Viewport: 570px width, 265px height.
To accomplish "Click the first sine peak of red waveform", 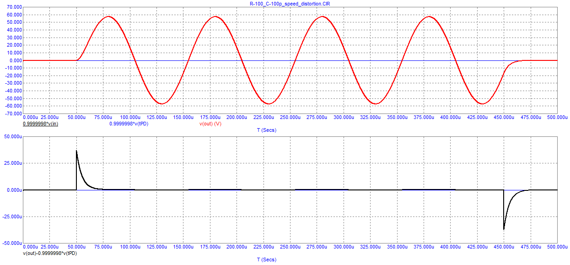I will [x=109, y=17].
